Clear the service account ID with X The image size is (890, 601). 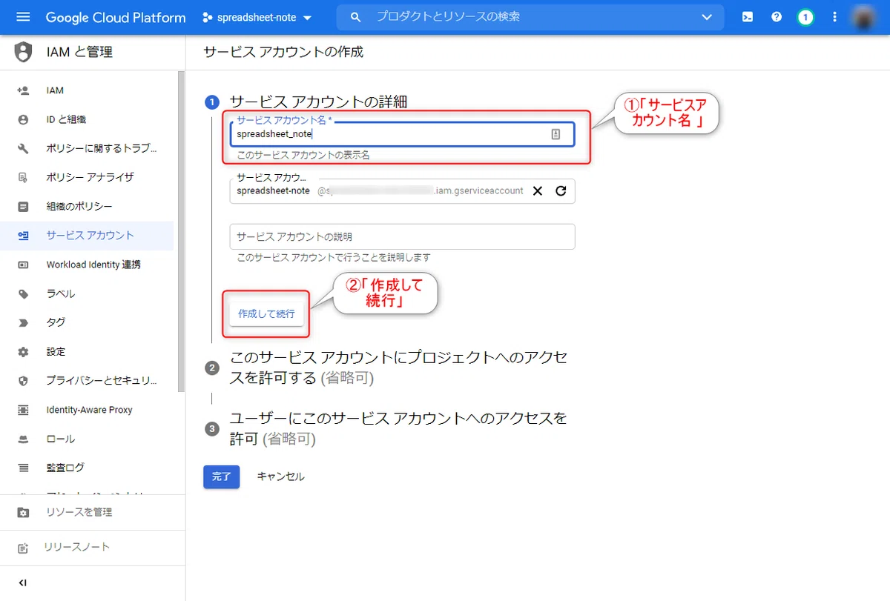[538, 191]
